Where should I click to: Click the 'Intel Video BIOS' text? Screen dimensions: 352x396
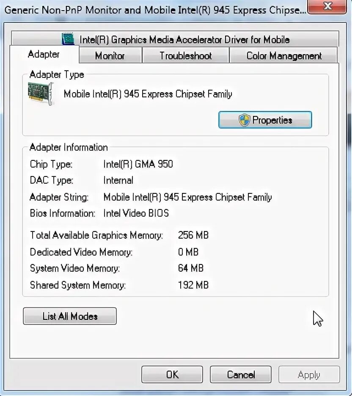coord(136,213)
